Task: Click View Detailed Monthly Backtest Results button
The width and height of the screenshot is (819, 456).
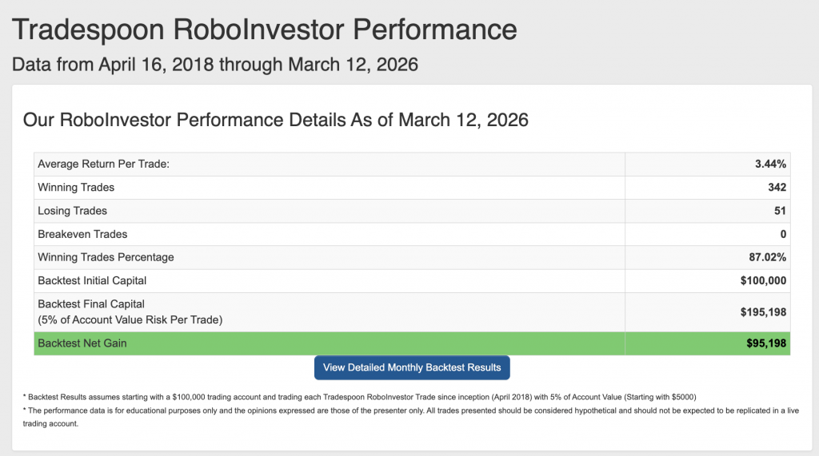Action: click(x=412, y=367)
